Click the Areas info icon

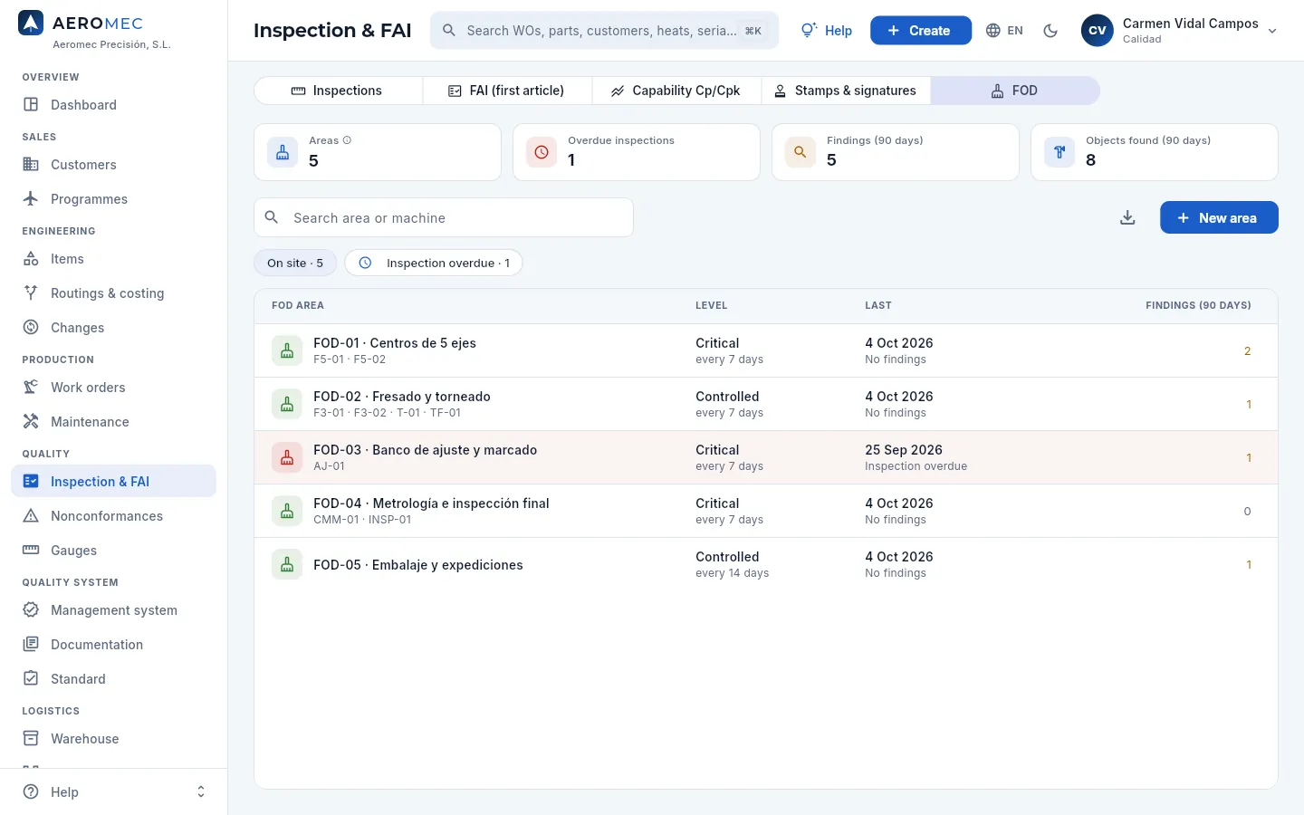pos(347,140)
